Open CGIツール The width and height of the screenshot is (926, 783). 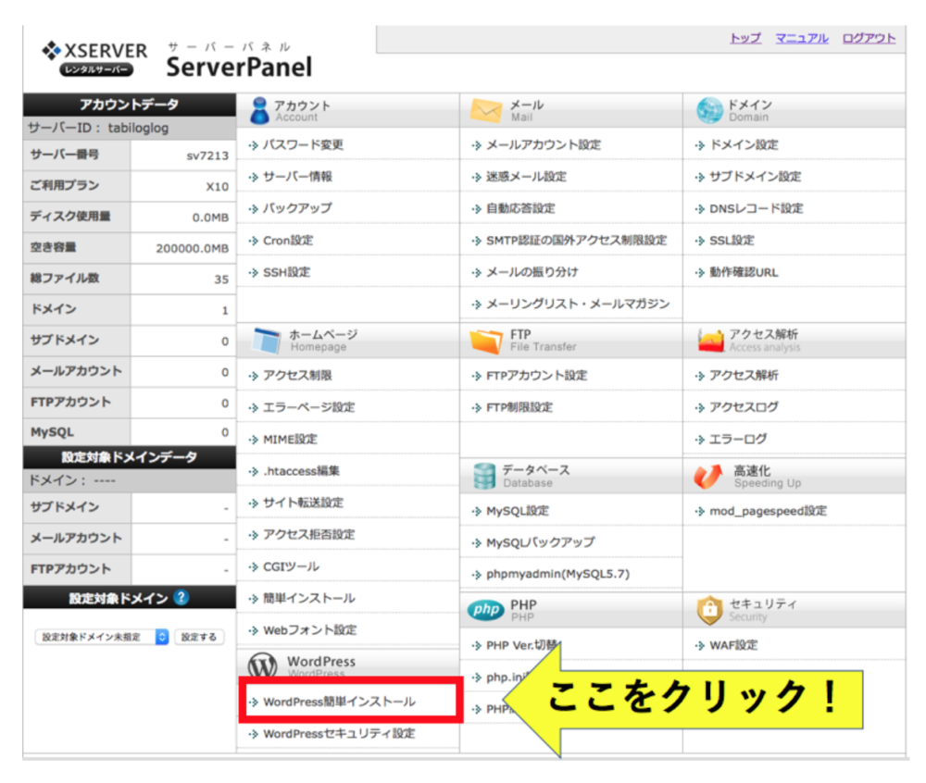click(x=291, y=566)
